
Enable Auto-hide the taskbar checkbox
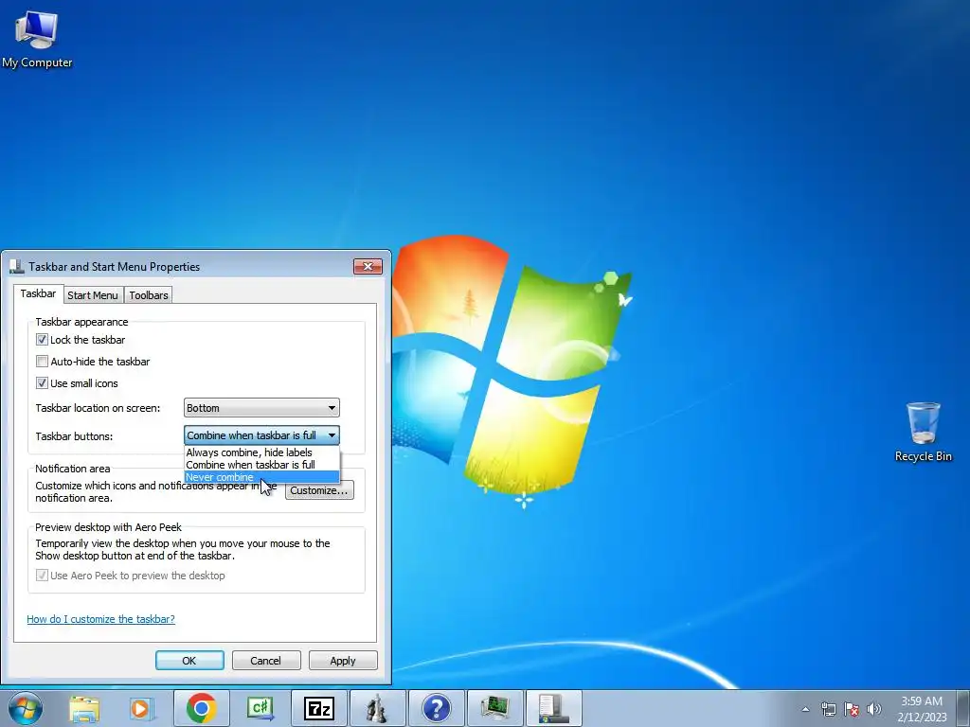[x=42, y=361]
